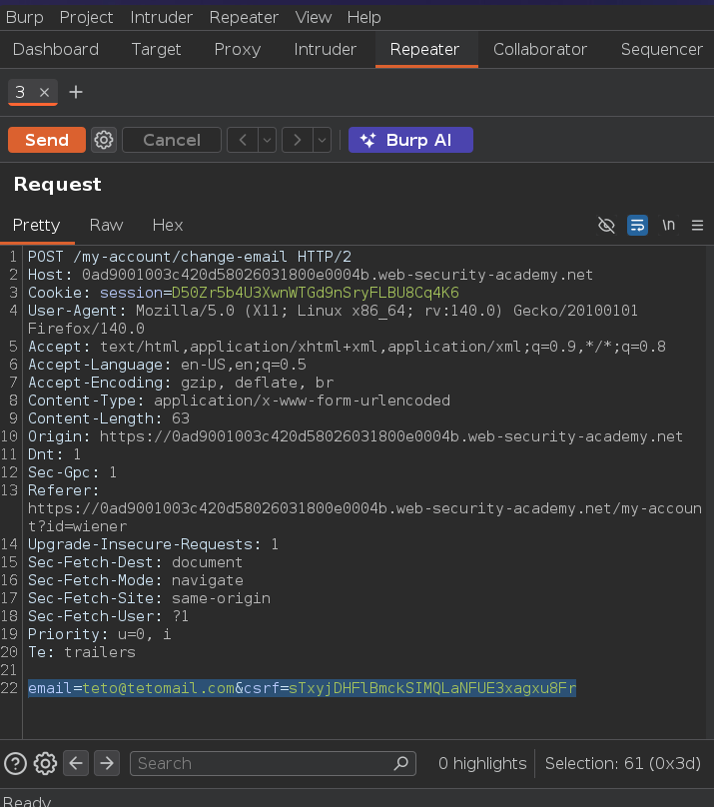714x807 pixels.
Task: Click the Request panel heading
Action: 58,184
